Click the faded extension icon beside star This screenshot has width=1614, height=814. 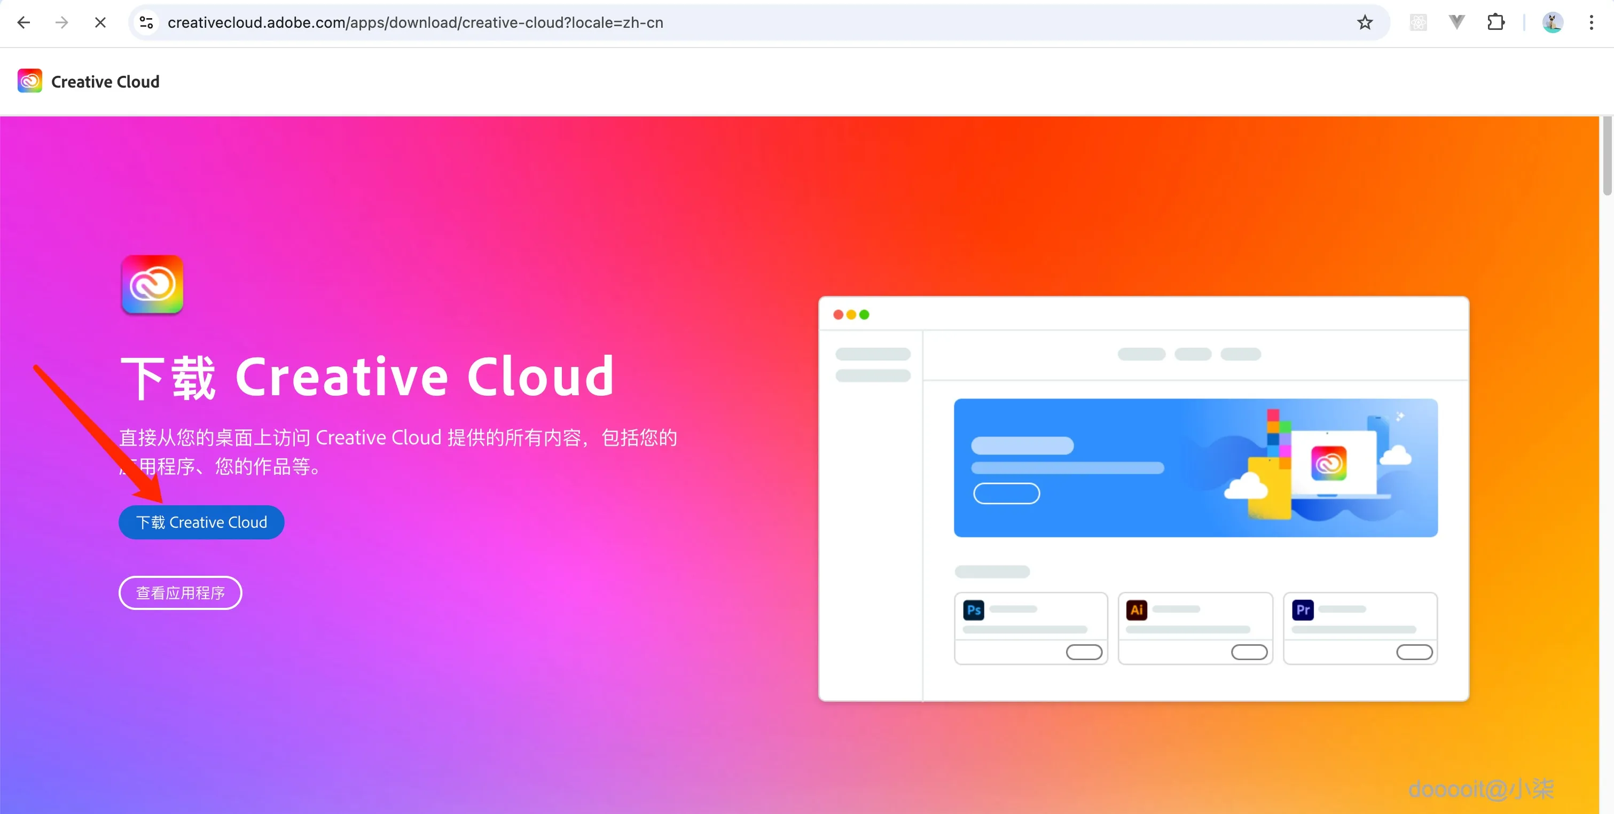pos(1418,22)
